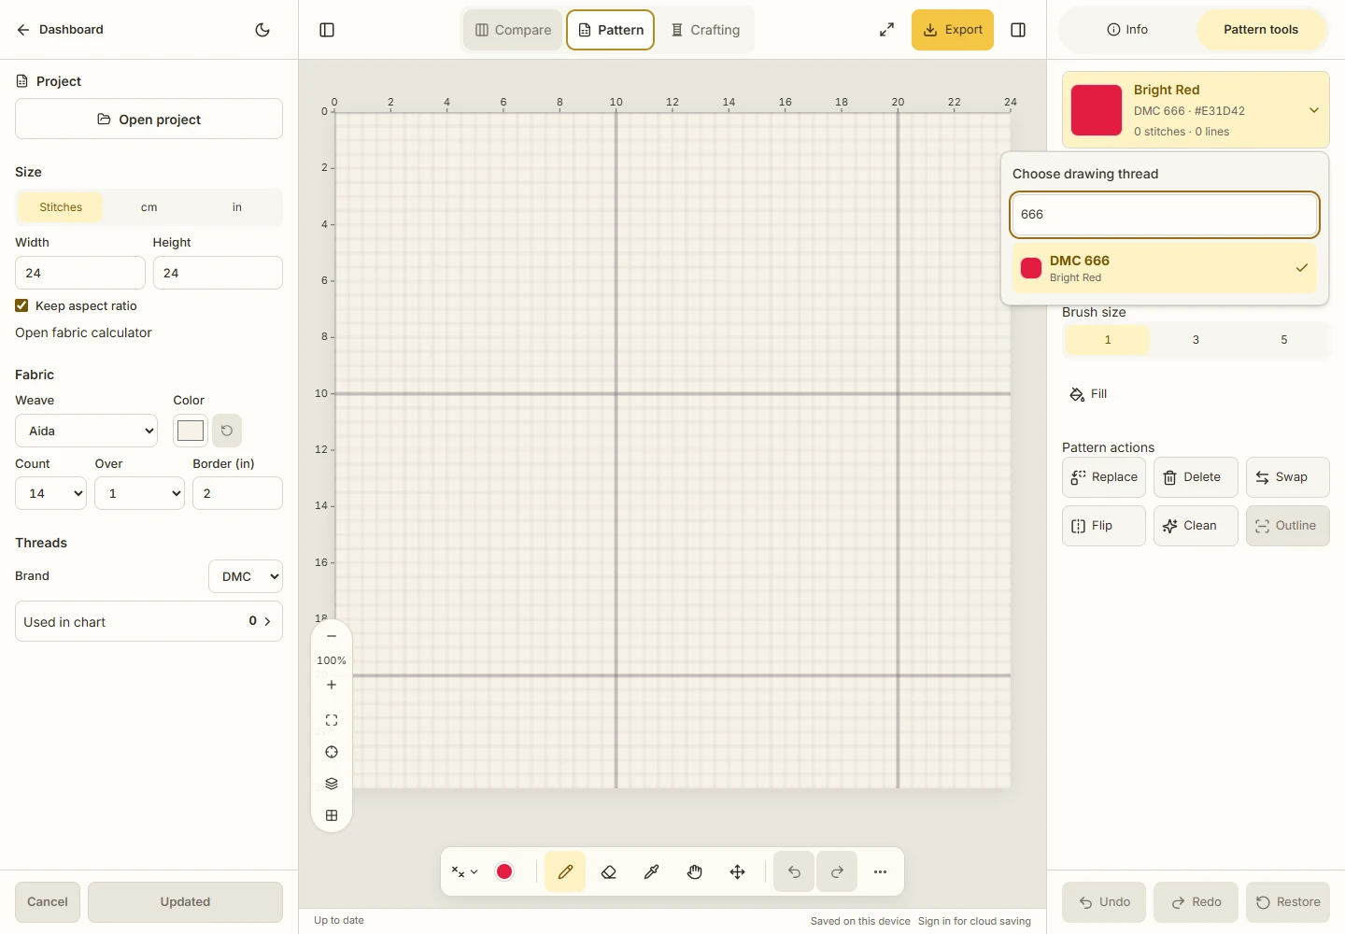Image resolution: width=1345 pixels, height=934 pixels.
Task: Toggle the left sidebar panel icon
Action: 327,30
